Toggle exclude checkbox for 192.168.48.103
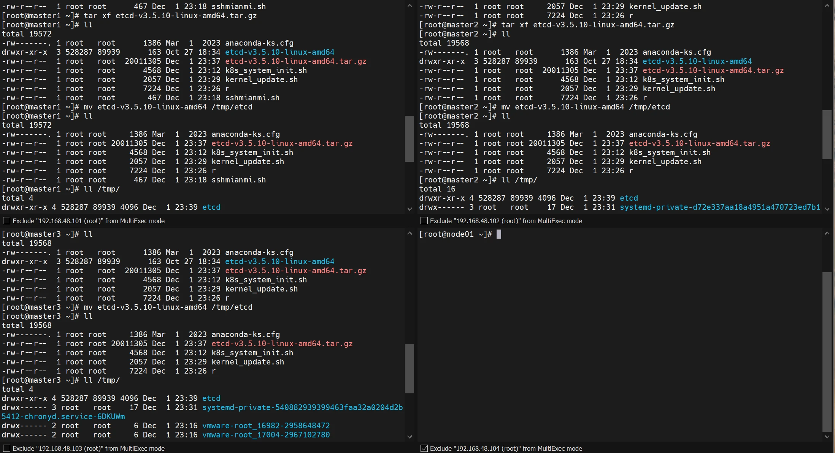 pos(6,448)
